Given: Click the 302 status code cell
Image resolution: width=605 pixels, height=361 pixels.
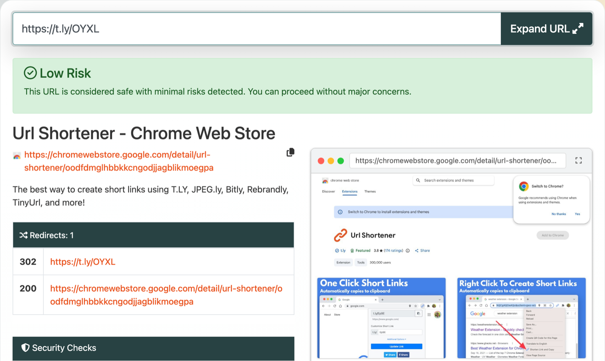Looking at the screenshot, I should (x=28, y=262).
